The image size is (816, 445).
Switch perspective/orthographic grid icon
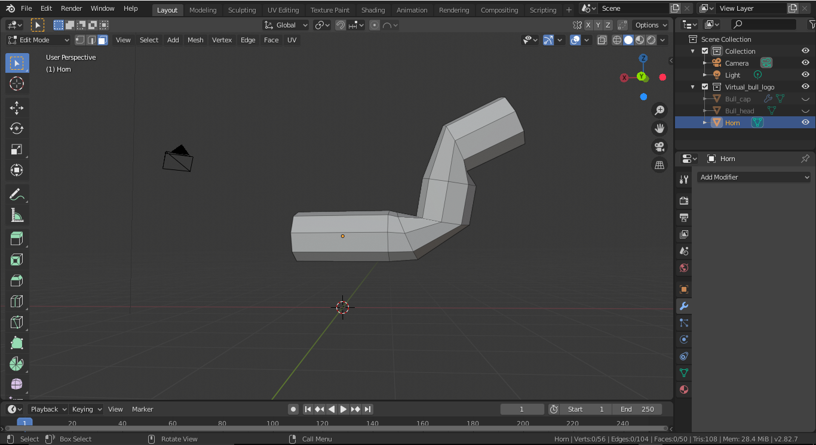(659, 165)
